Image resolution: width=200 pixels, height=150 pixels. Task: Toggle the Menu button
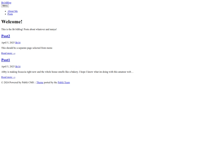tap(5, 6)
